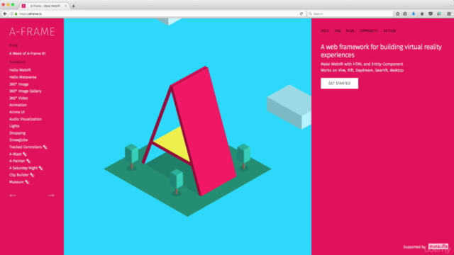Open A Week of A-Frame 81 post
Screen dimensions: 454x255
point(27,54)
